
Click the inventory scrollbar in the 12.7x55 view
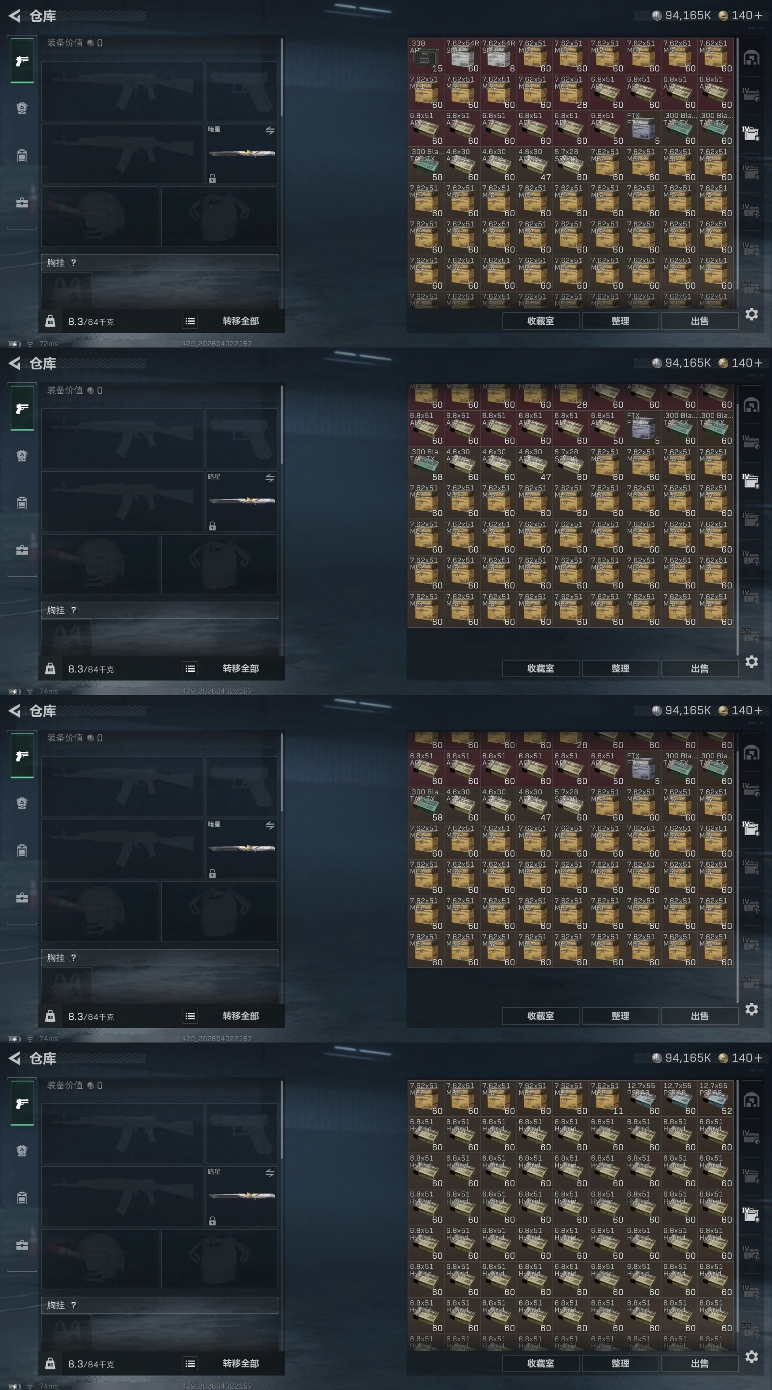click(737, 1214)
